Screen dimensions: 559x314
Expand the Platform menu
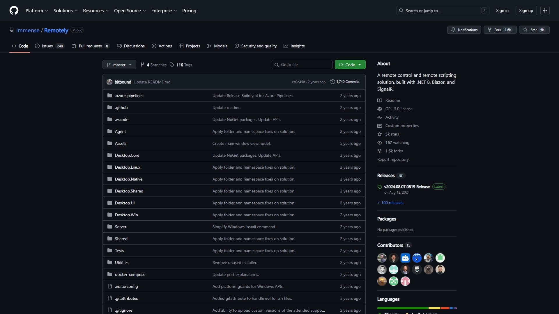coord(37,10)
